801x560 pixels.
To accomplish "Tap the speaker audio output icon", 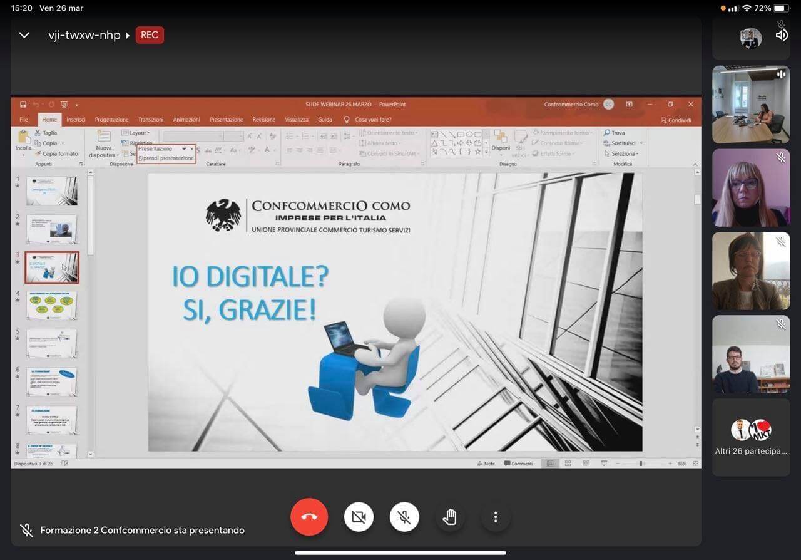I will (x=782, y=35).
